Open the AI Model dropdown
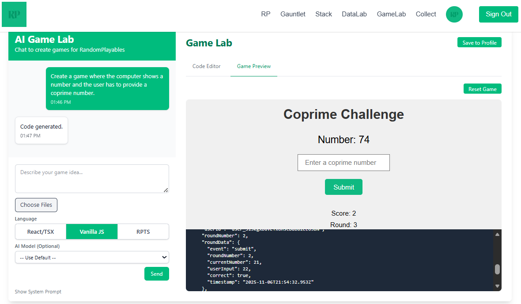Image resolution: width=521 pixels, height=304 pixels. (x=92, y=258)
